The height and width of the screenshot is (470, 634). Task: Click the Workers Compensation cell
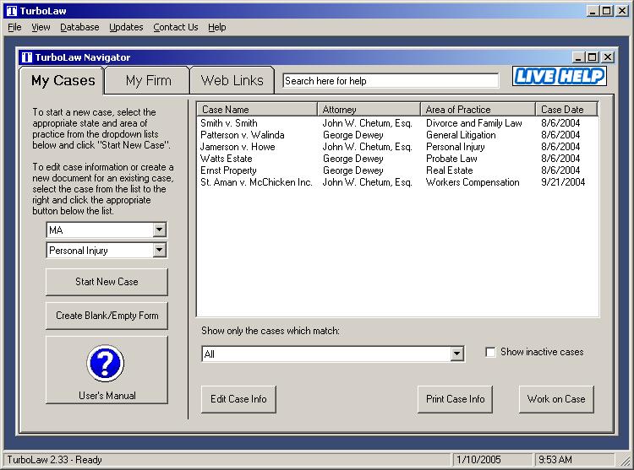coord(473,182)
